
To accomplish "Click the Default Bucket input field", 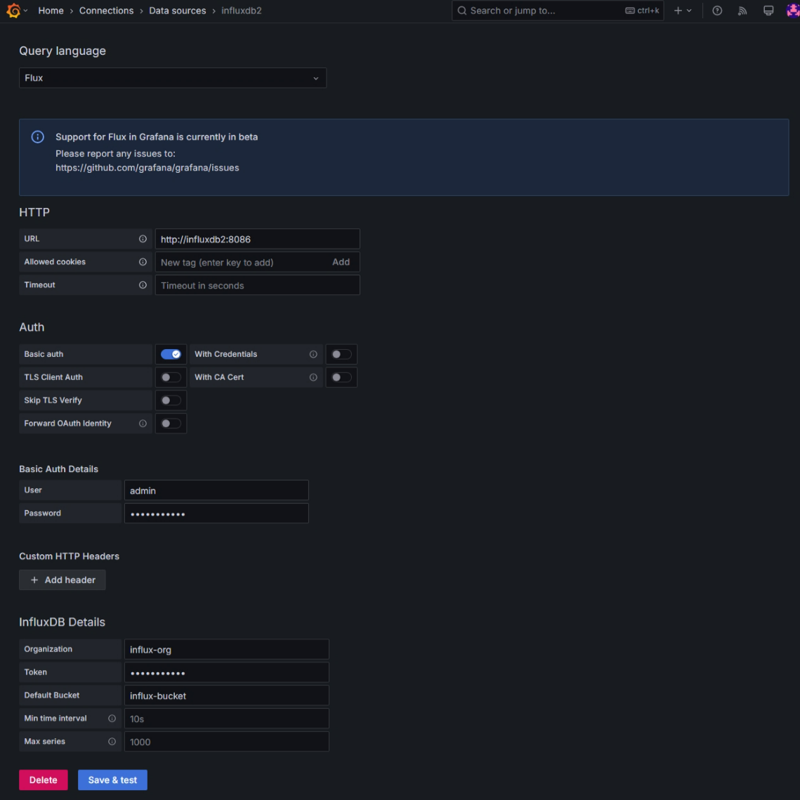I will 227,695.
